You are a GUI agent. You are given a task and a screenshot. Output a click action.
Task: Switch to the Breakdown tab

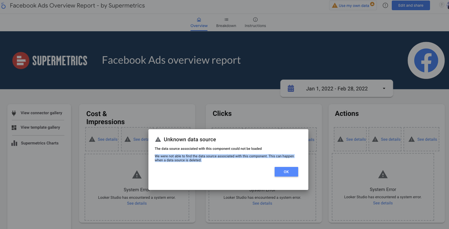pyautogui.click(x=226, y=23)
